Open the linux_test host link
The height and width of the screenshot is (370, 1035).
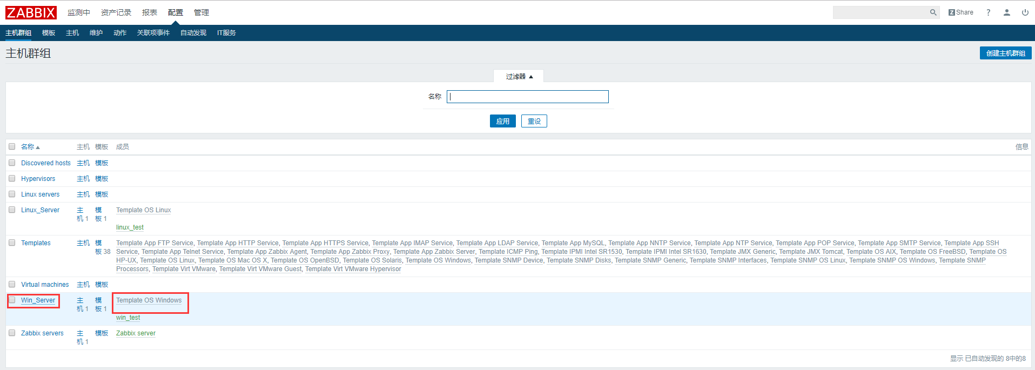tap(130, 227)
